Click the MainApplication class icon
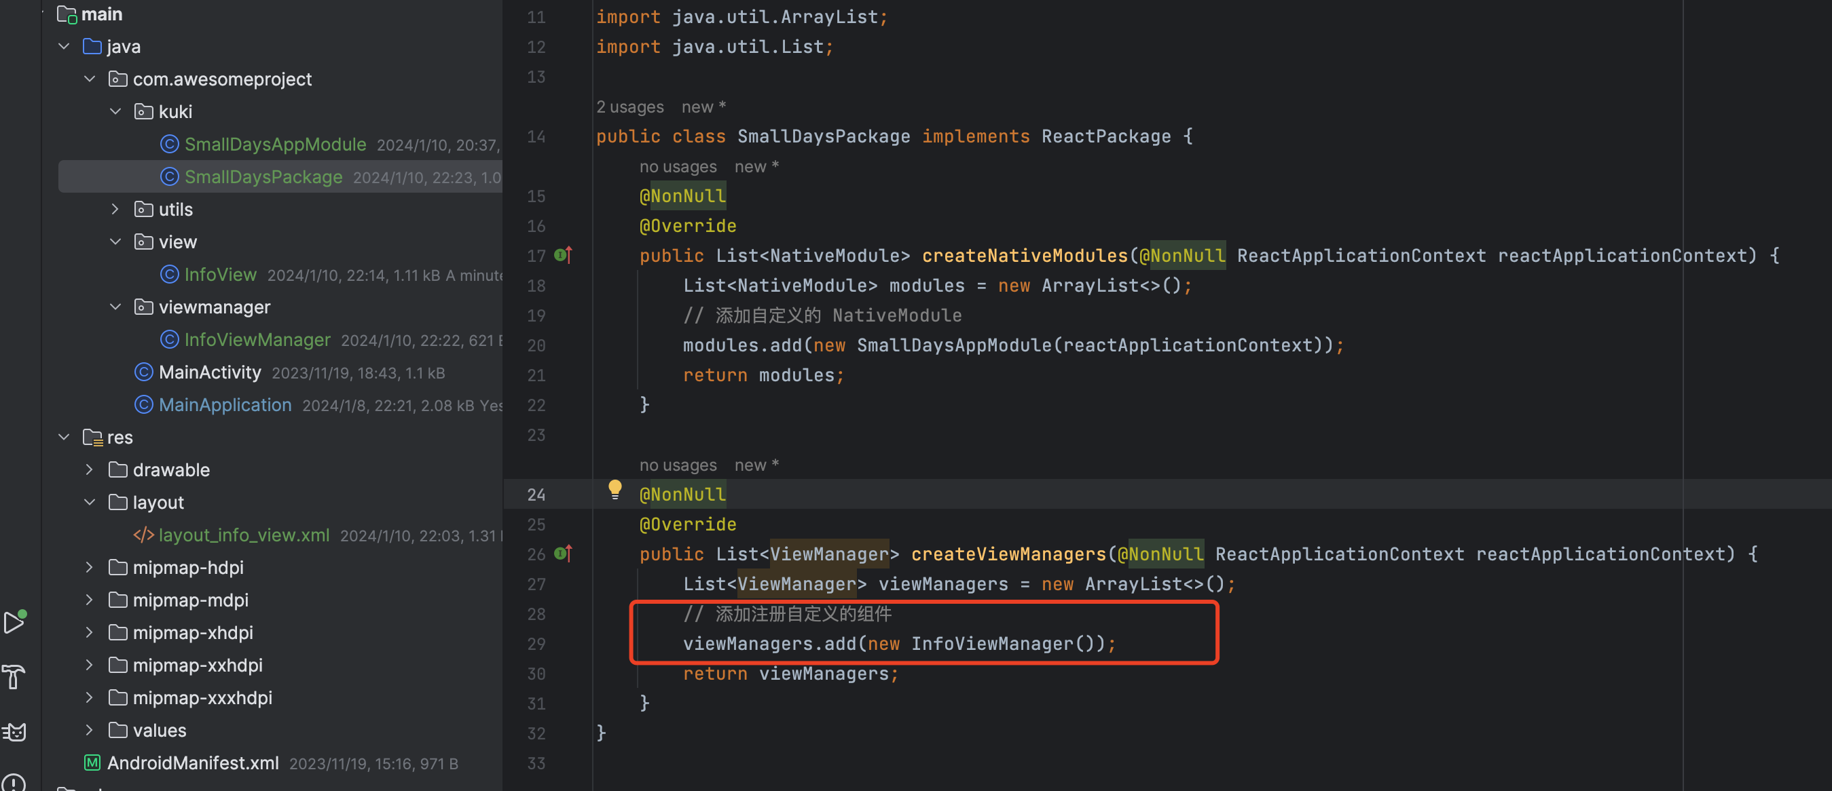Screen dimensions: 1832x791 [x=144, y=404]
